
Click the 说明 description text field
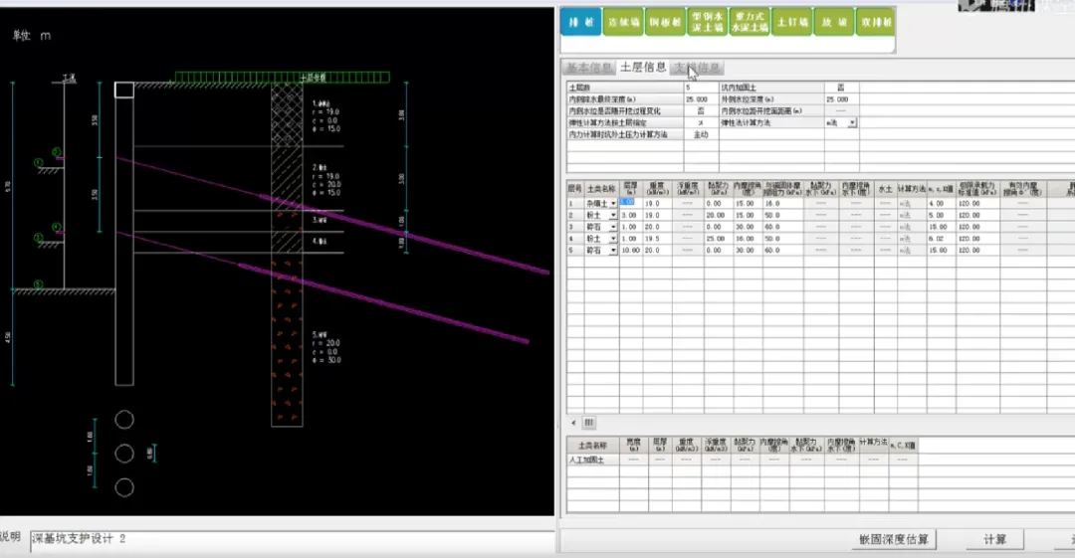(292, 539)
